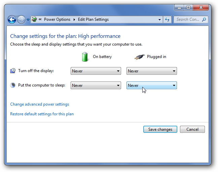Open Turn off display Plugged in dropdown

click(x=152, y=71)
